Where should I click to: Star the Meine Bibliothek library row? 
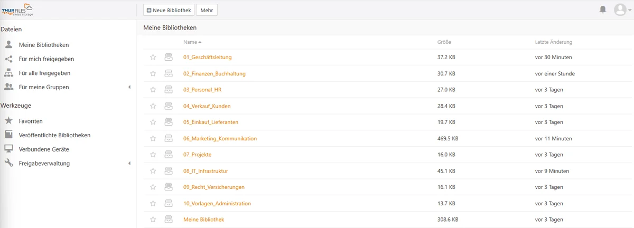(x=153, y=220)
